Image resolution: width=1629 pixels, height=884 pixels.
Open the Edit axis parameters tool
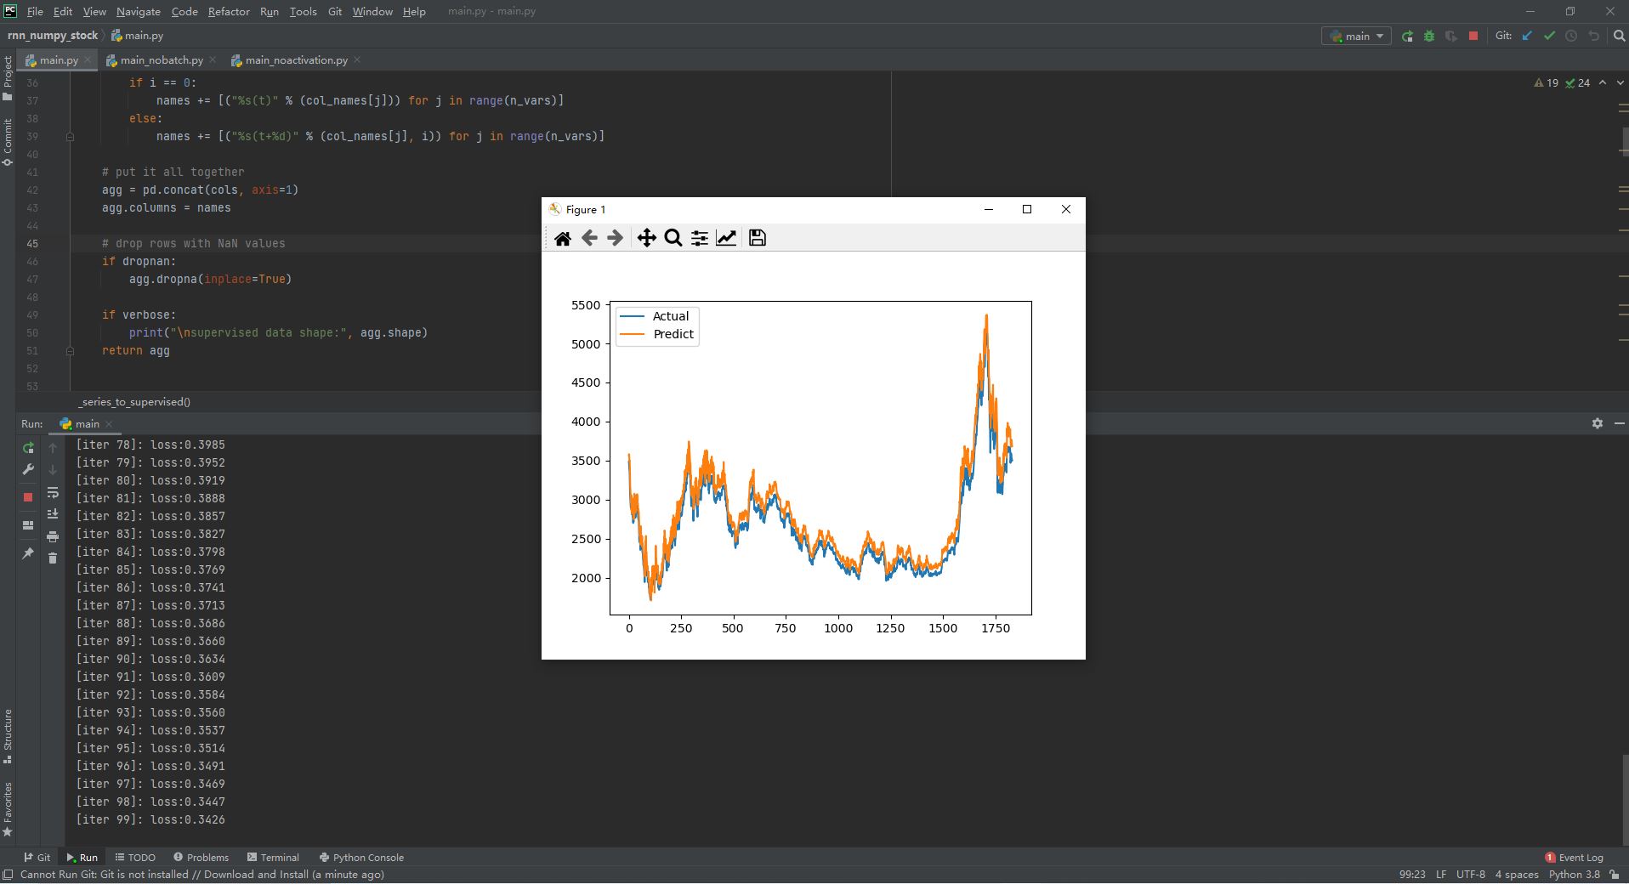(726, 238)
